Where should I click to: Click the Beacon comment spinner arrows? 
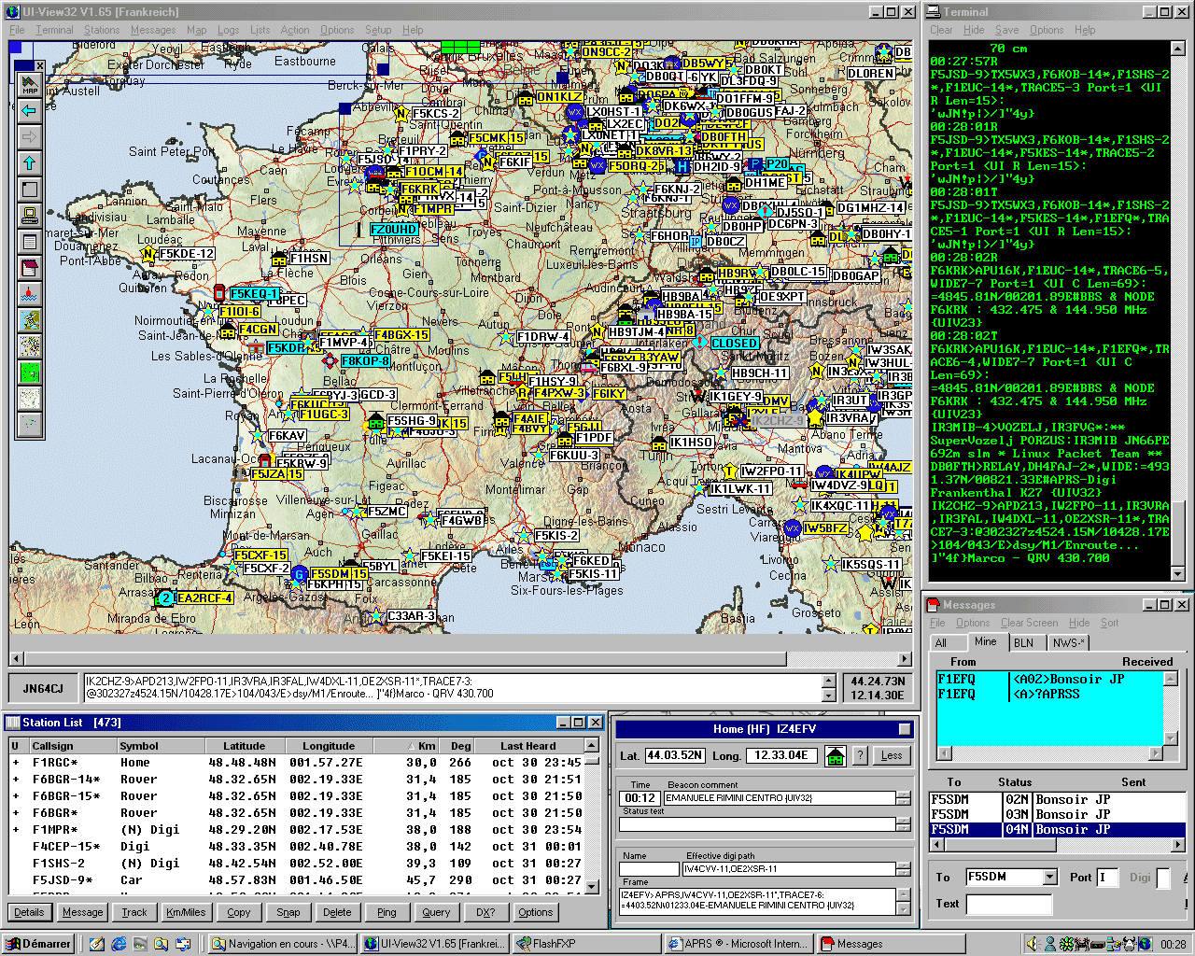click(903, 798)
